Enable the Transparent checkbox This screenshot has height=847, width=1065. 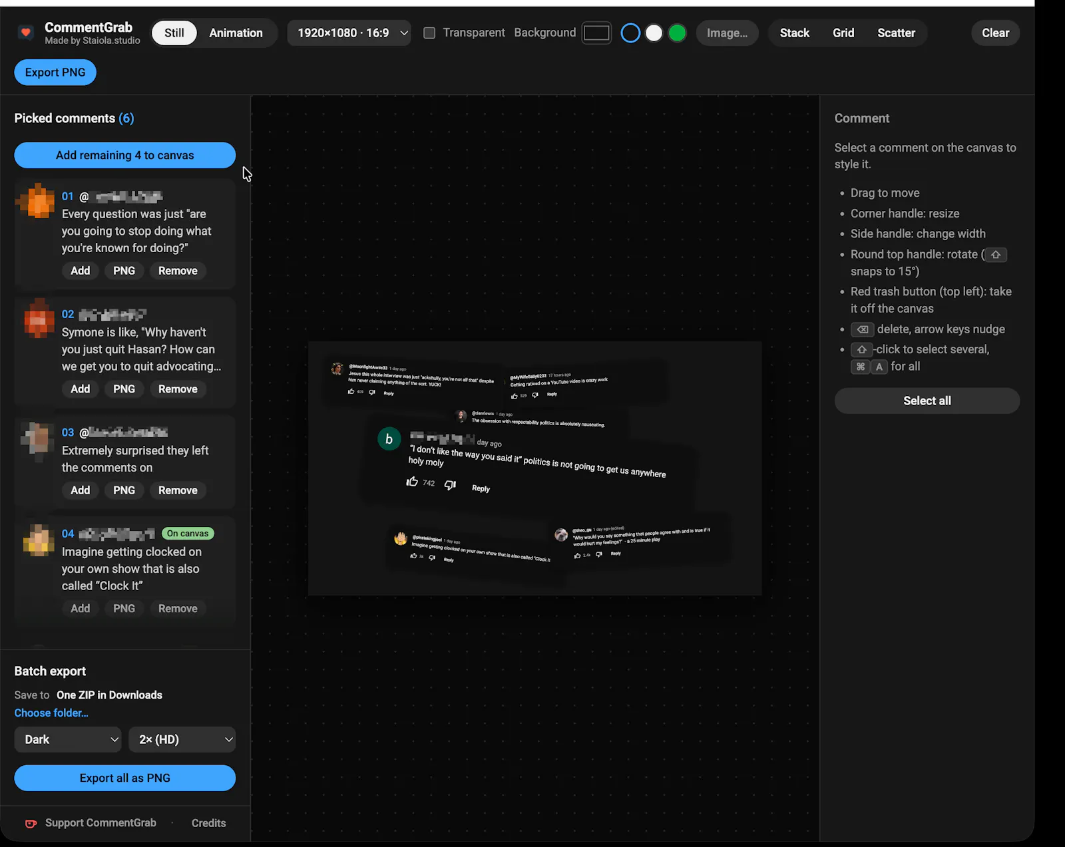[x=429, y=33]
